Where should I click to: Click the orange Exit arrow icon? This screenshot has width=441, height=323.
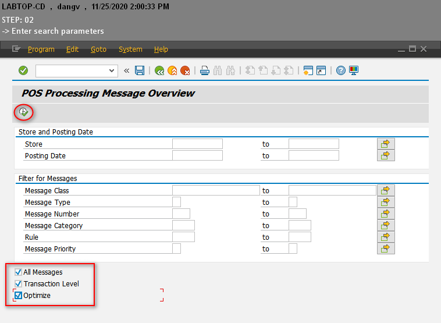pos(172,70)
